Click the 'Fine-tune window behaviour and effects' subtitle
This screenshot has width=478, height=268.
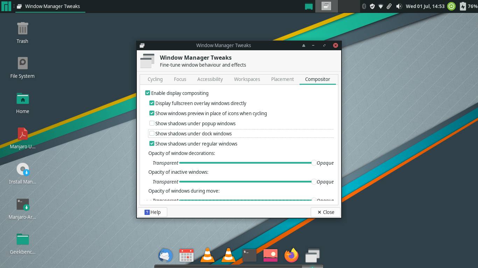pos(203,65)
